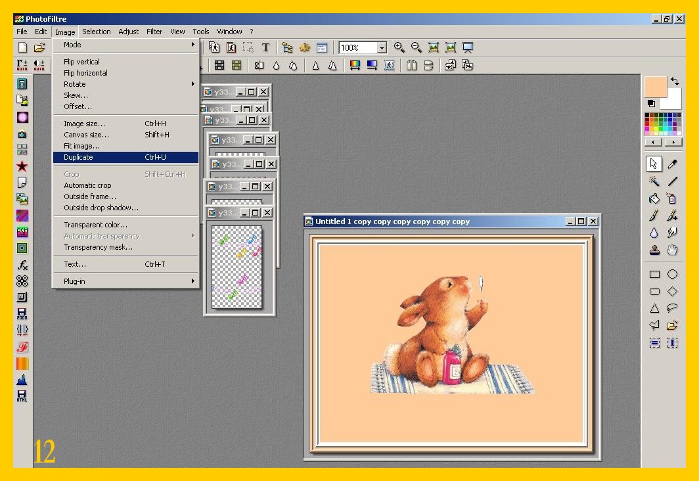699x481 pixels.
Task: Pick the Eyedropper tool in tool palette
Action: coord(672,164)
